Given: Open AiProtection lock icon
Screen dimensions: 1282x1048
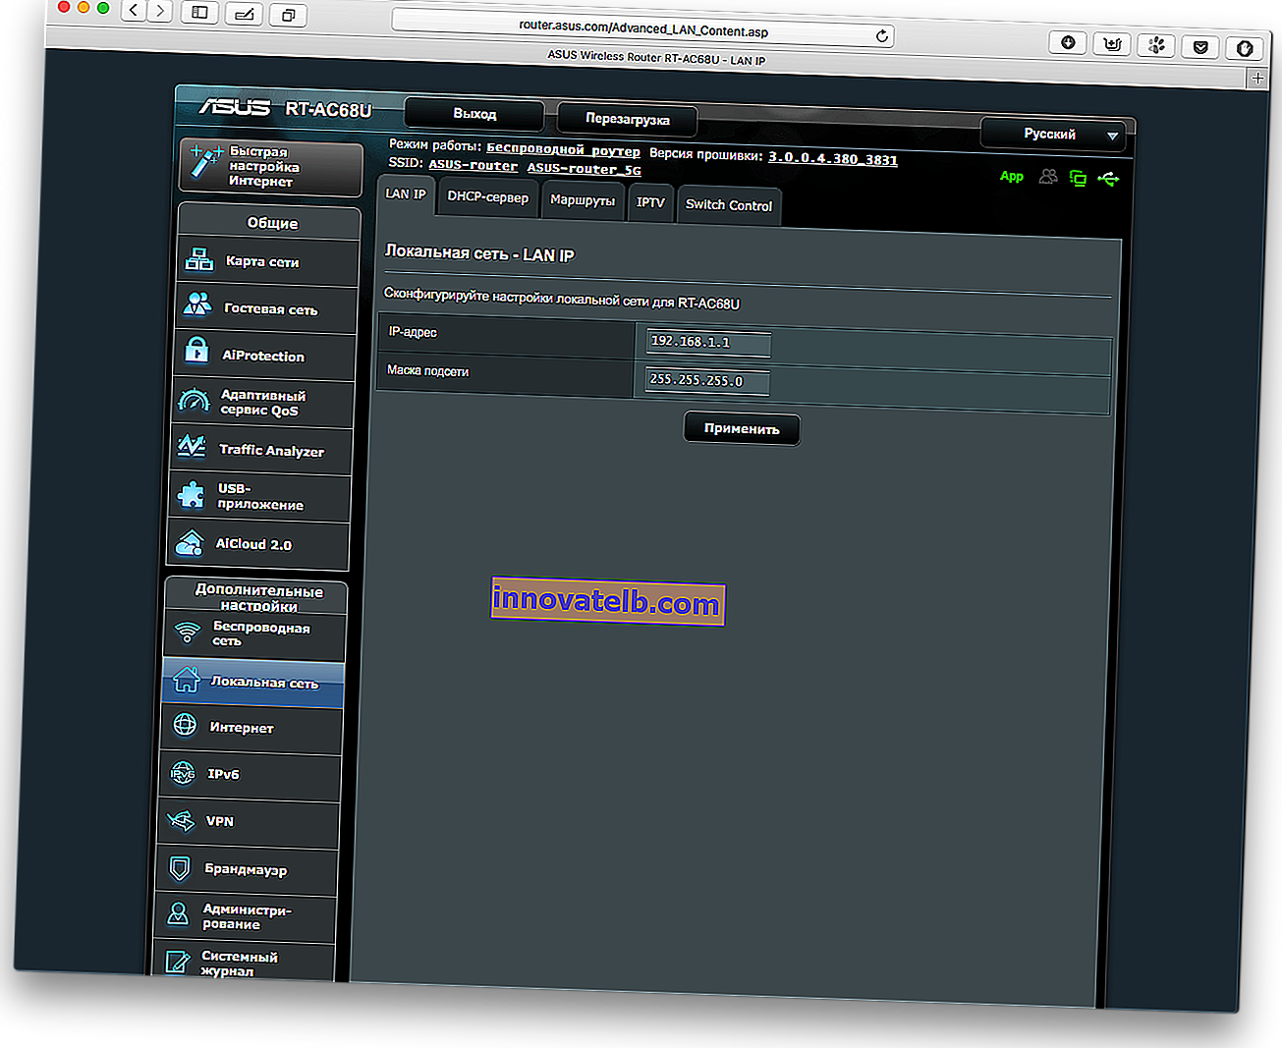Looking at the screenshot, I should tap(196, 350).
